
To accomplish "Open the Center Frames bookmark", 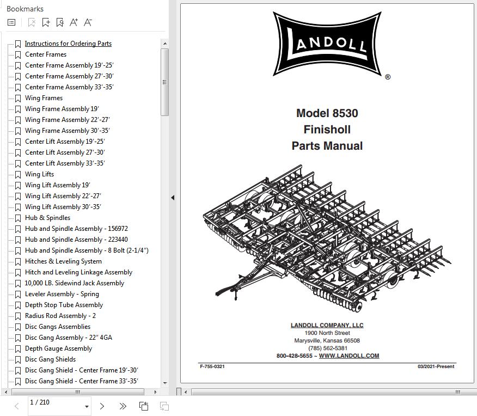I will (46, 54).
